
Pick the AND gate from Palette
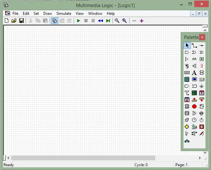click(x=187, y=52)
